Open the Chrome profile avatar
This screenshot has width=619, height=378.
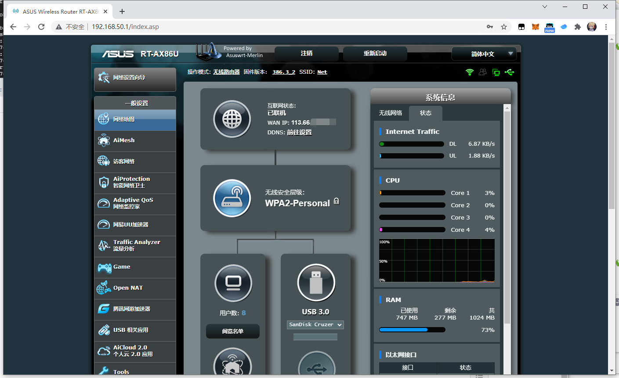pos(592,27)
